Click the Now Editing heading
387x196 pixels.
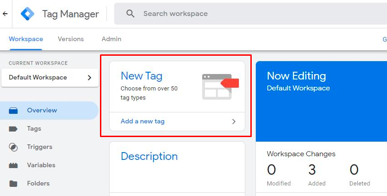[x=296, y=76]
